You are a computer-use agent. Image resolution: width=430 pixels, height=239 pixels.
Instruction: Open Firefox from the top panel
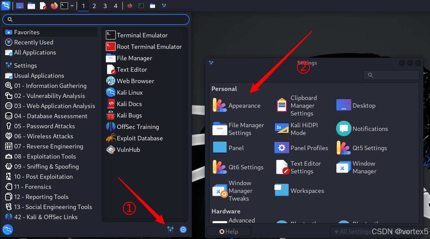54,6
